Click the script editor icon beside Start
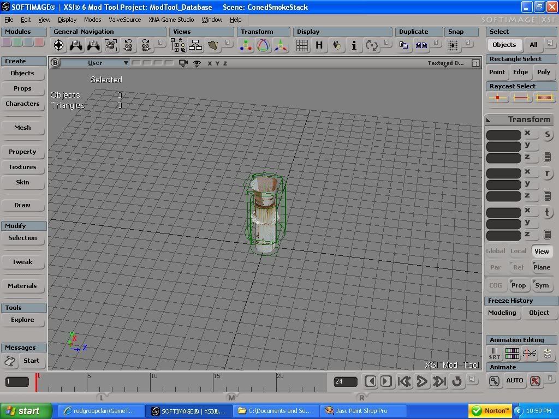 click(x=10, y=361)
